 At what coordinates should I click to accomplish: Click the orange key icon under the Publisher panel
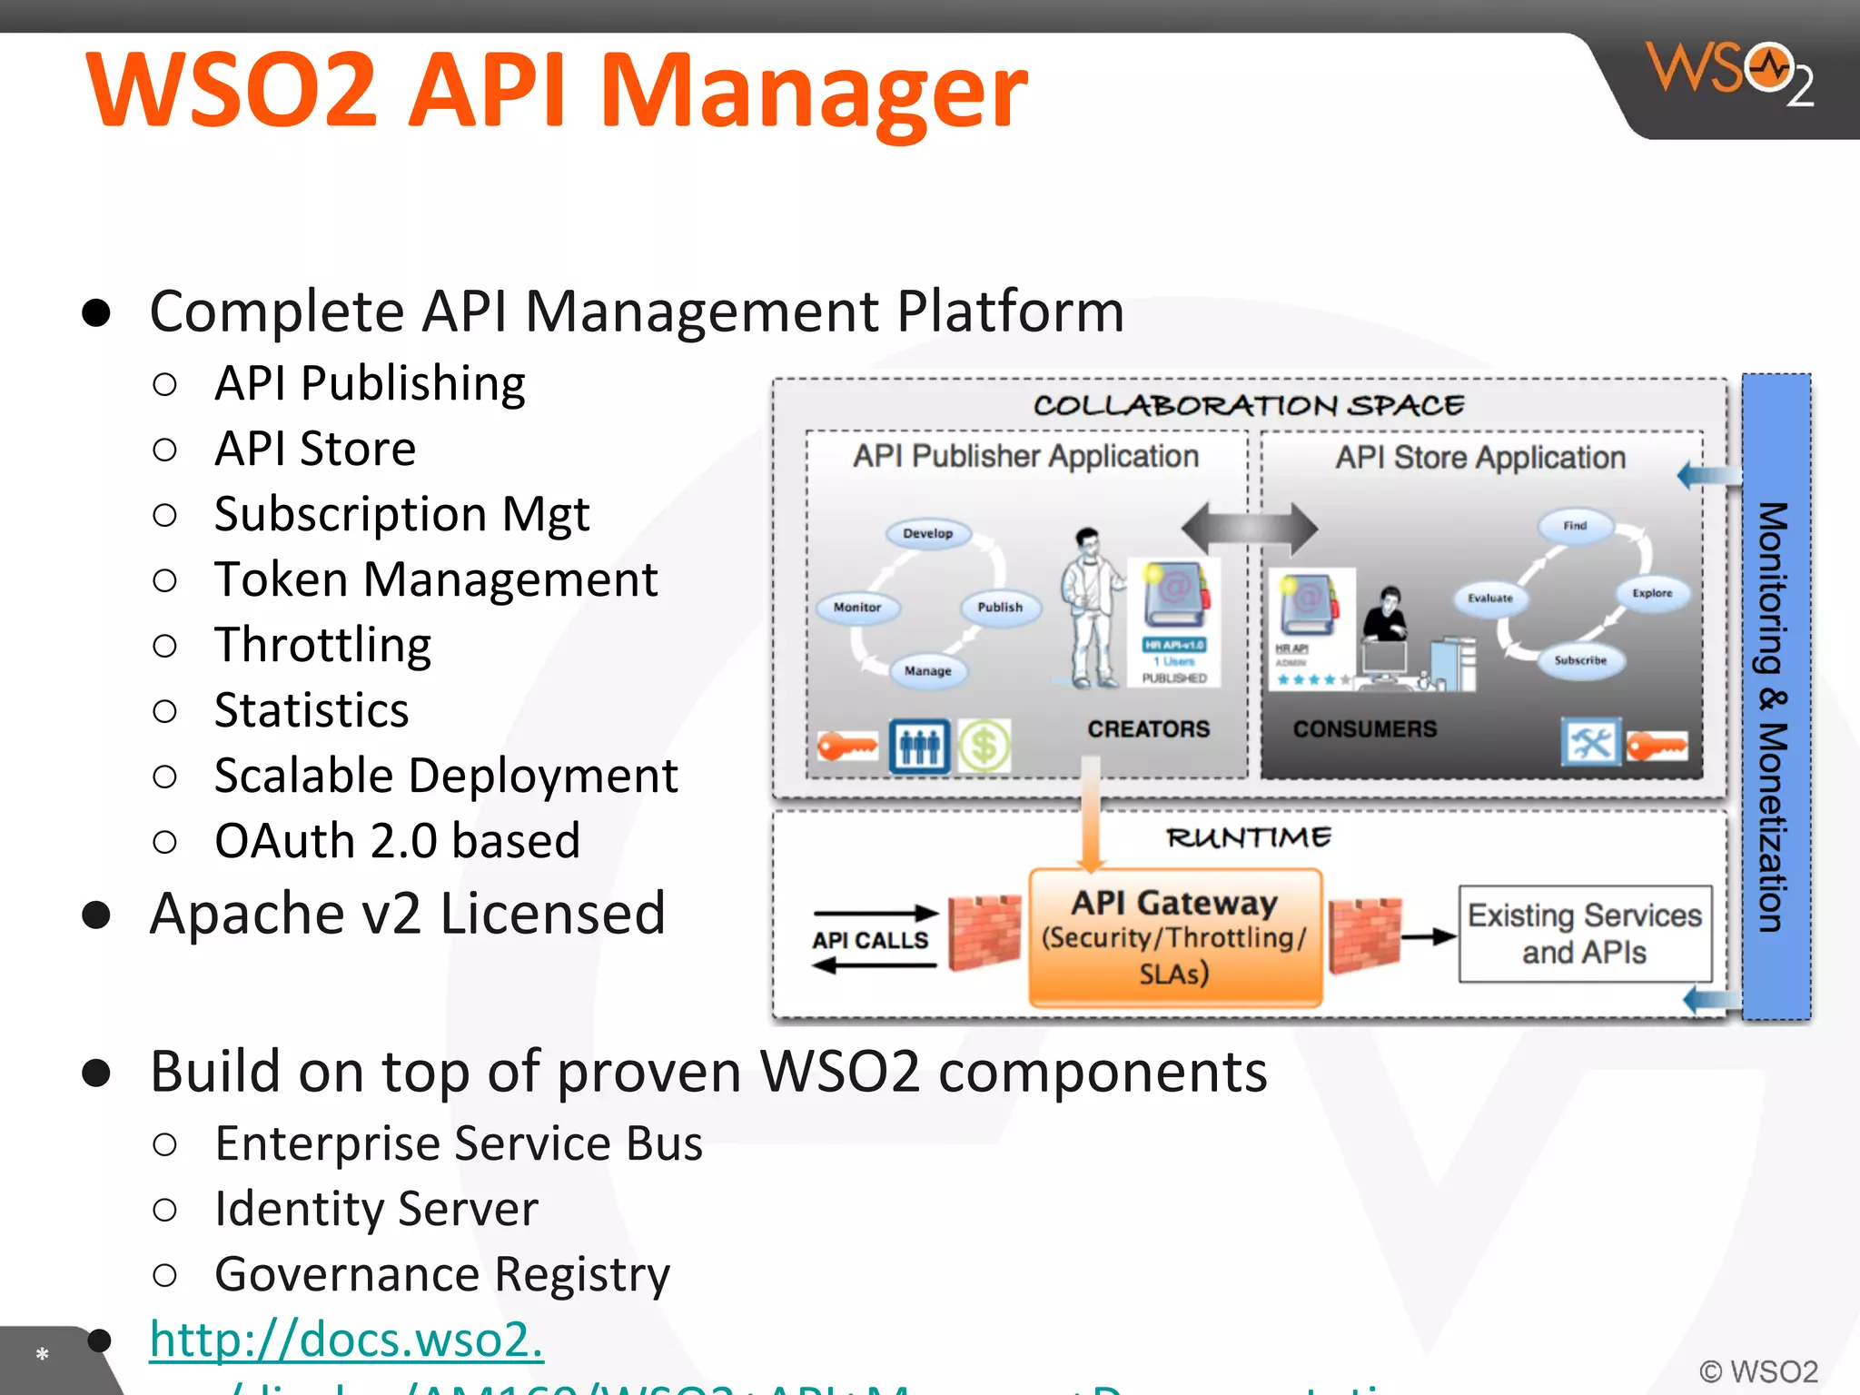click(846, 747)
